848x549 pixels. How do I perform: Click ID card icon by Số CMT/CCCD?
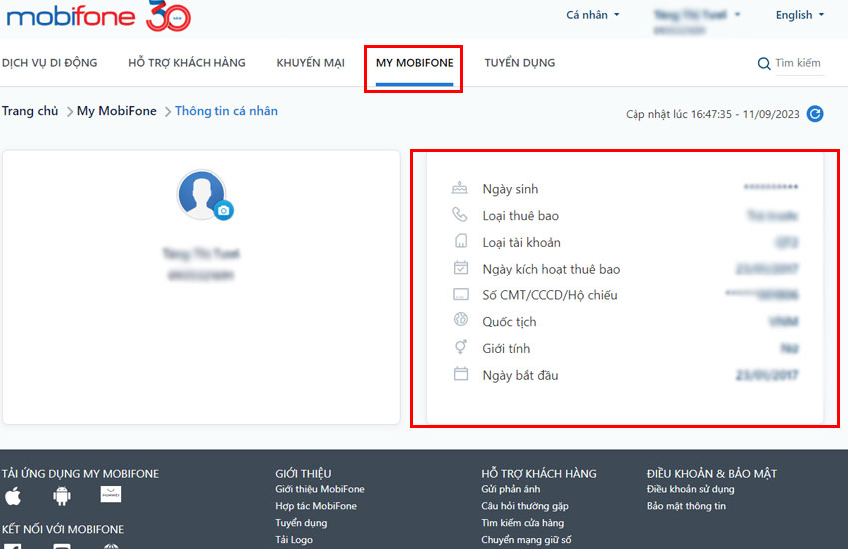tap(460, 294)
